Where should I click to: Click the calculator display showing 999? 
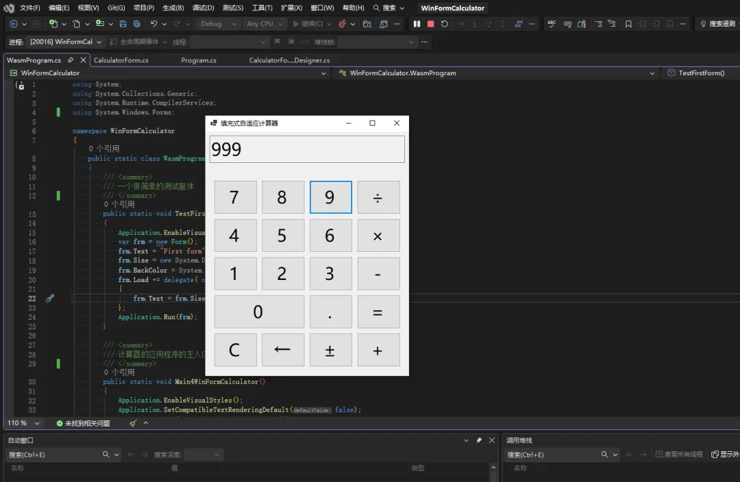307,149
